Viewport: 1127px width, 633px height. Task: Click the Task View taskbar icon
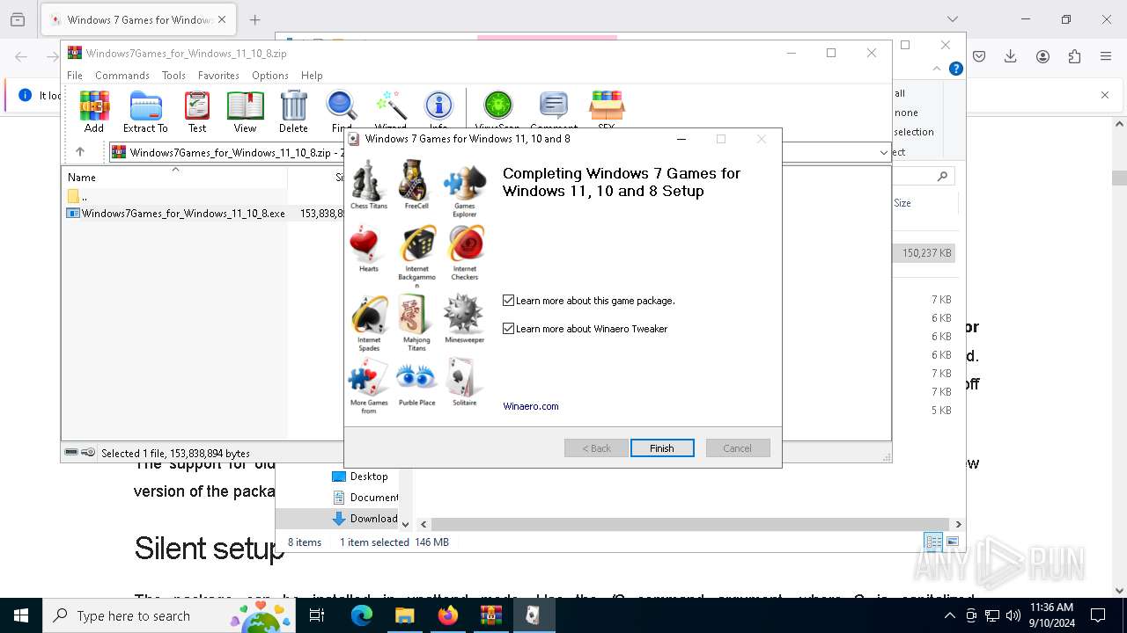click(317, 615)
